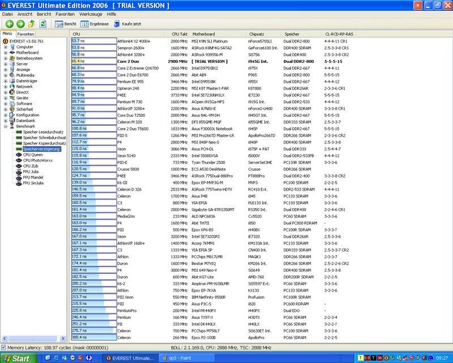Click the Up level arrow toolbar icon
Screen dimensions: 453x363
click(32, 24)
